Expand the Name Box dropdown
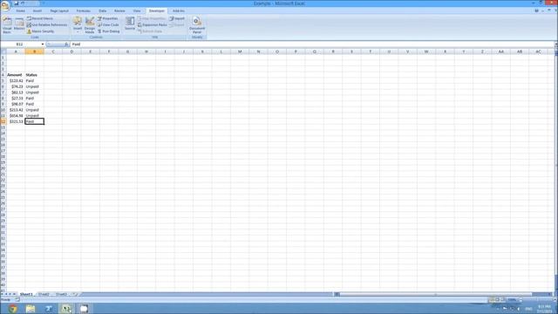Image resolution: width=558 pixels, height=314 pixels. click(x=43, y=44)
